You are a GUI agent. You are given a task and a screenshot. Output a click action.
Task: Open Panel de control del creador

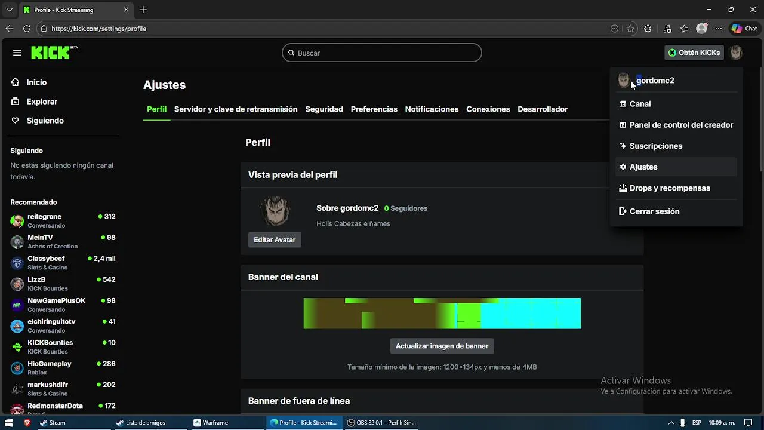pyautogui.click(x=676, y=125)
